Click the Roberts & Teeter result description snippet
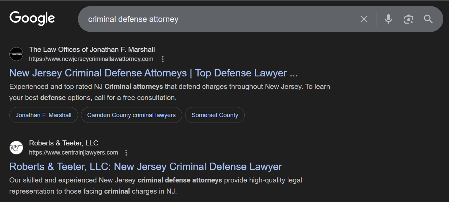 click(x=156, y=186)
